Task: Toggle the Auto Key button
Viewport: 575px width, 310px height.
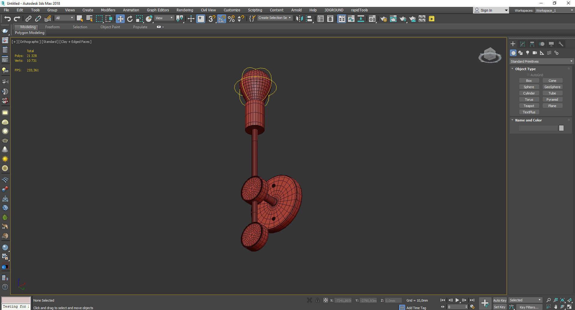Action: (500, 300)
